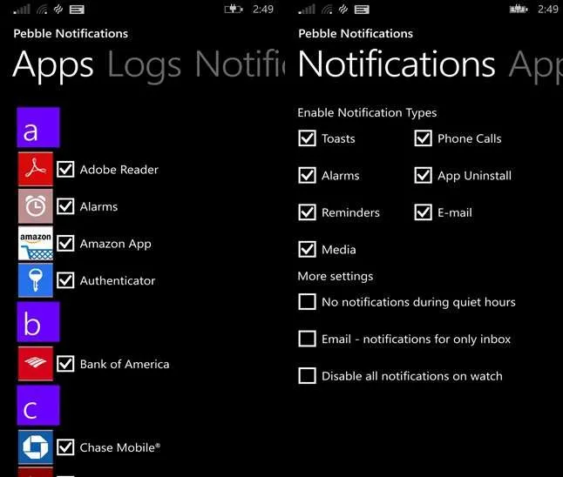Turn off E-mail notification type
The width and height of the screenshot is (563, 477).
click(423, 212)
